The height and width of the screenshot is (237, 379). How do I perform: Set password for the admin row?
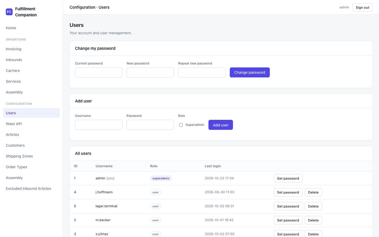(288, 178)
